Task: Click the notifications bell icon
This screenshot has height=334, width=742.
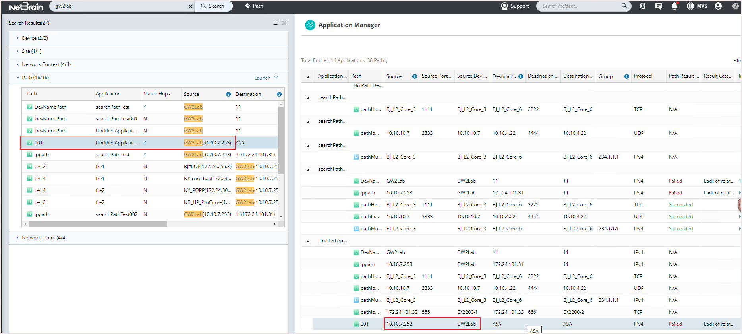Action: point(674,6)
